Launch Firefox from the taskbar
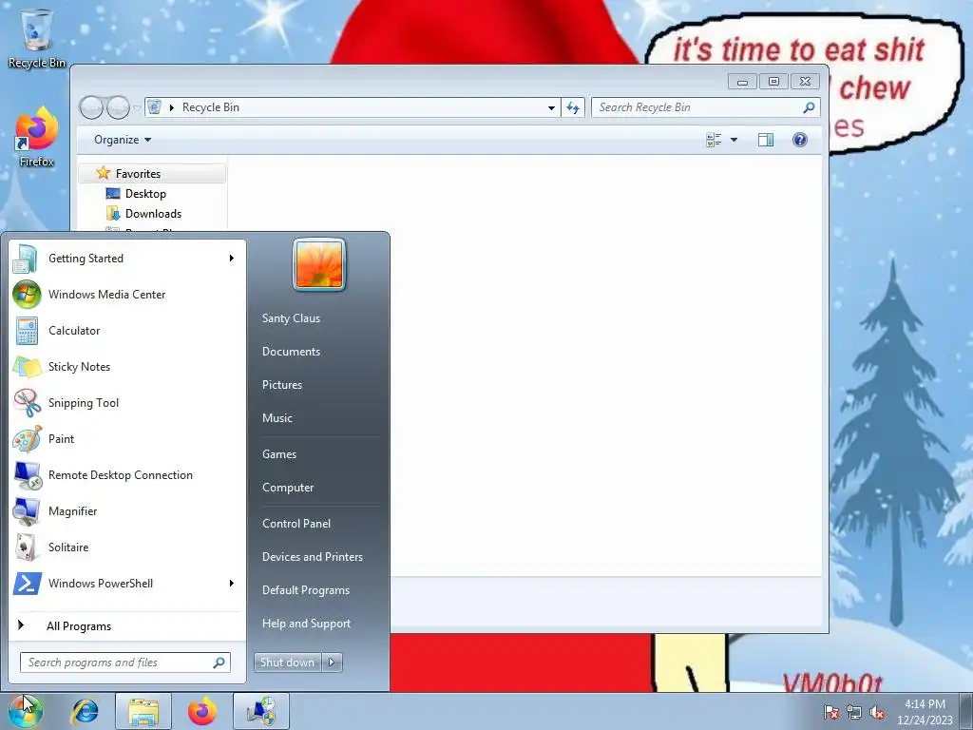This screenshot has height=730, width=973. point(201,711)
